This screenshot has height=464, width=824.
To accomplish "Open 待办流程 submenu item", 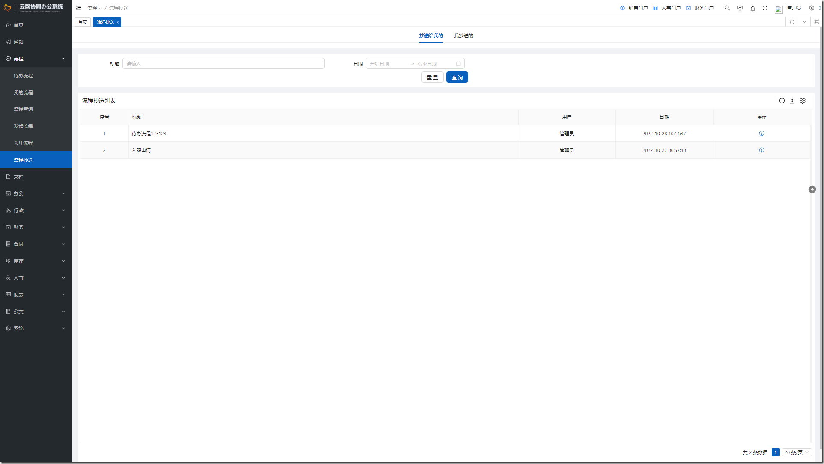I will [36, 76].
